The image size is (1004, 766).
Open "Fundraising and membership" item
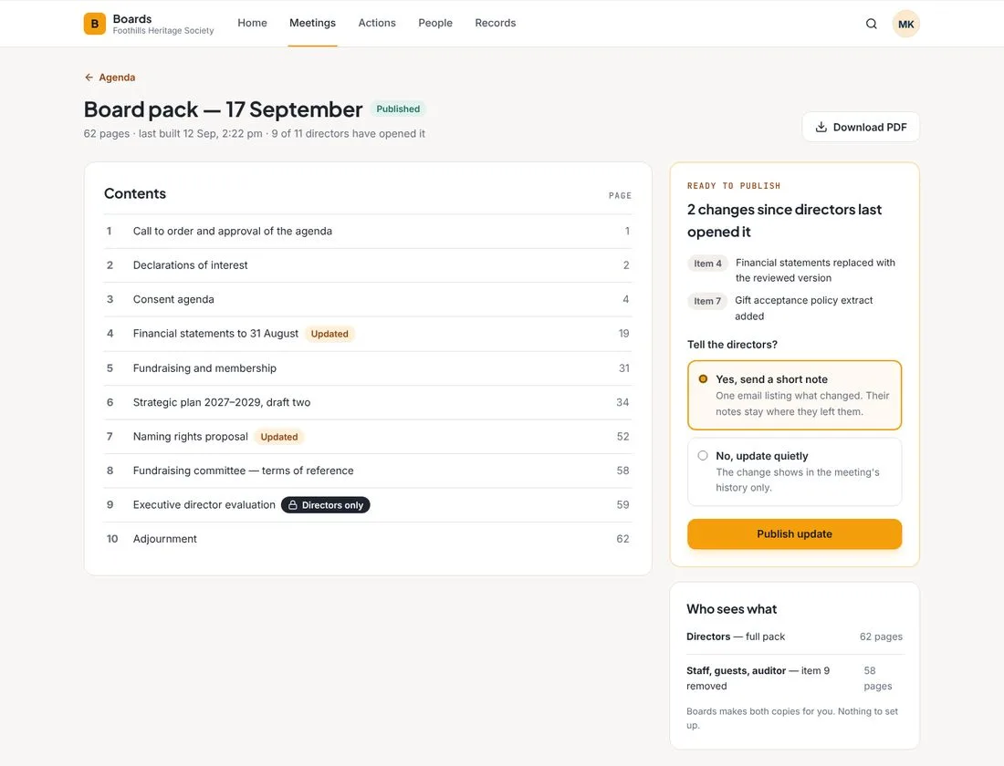point(368,368)
